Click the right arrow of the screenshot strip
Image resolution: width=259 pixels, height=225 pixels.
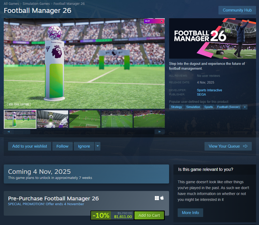coord(160,132)
